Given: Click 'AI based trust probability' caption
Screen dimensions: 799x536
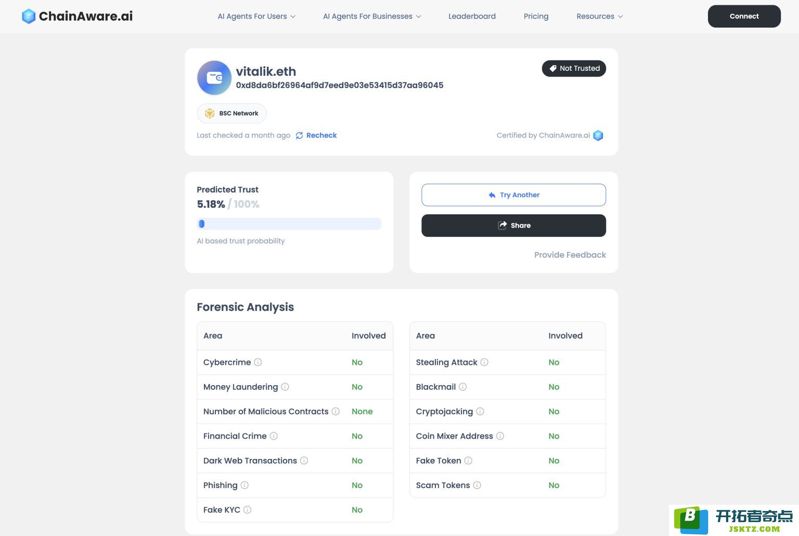Looking at the screenshot, I should (x=241, y=241).
